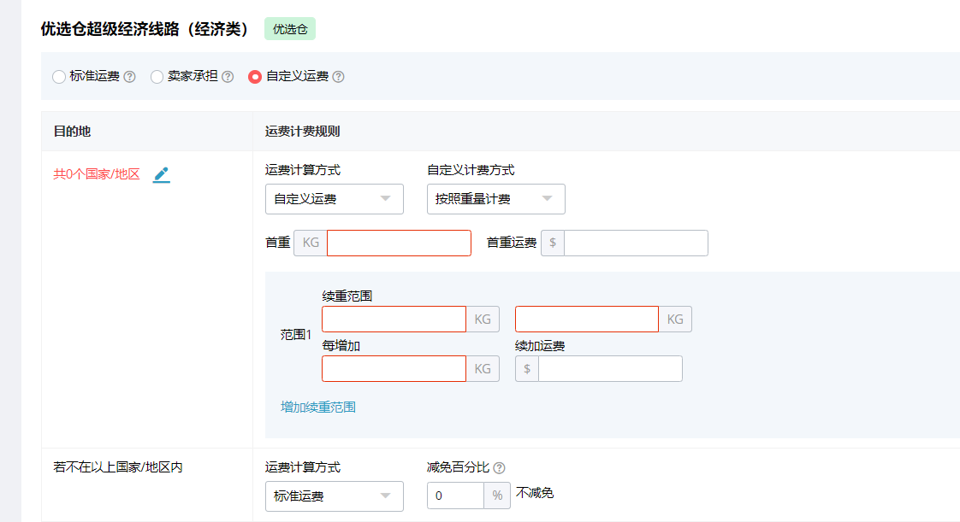Click the 首重 KG input field
Screen dimensions: 960x522
click(399, 243)
